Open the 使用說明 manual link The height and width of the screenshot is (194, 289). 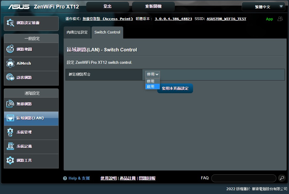(109, 178)
